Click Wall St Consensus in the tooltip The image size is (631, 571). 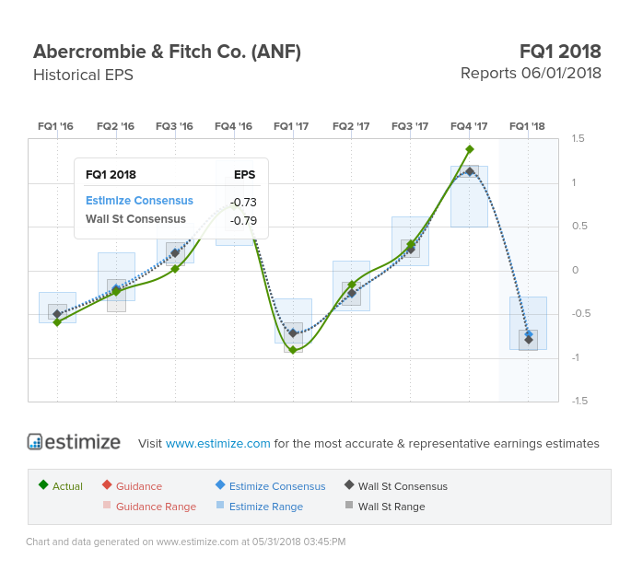click(x=135, y=219)
